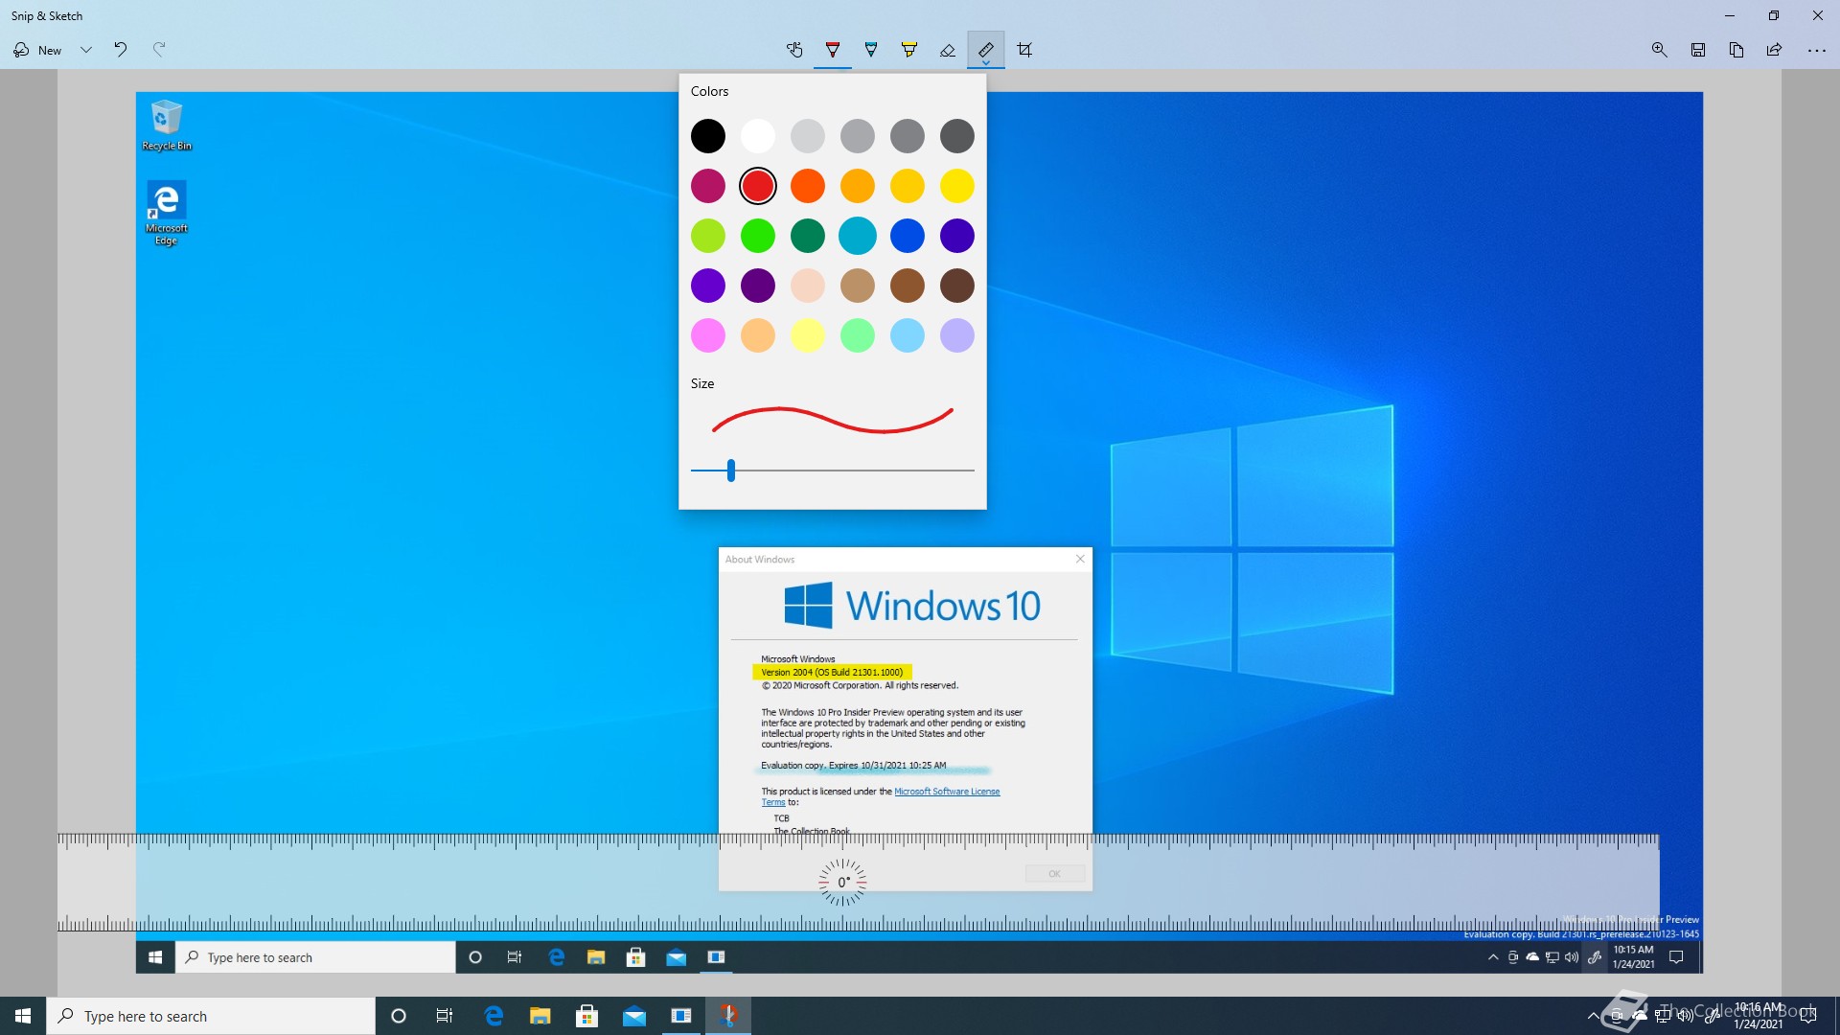The width and height of the screenshot is (1840, 1035).
Task: Choose the royal blue swatch
Action: pyautogui.click(x=908, y=236)
